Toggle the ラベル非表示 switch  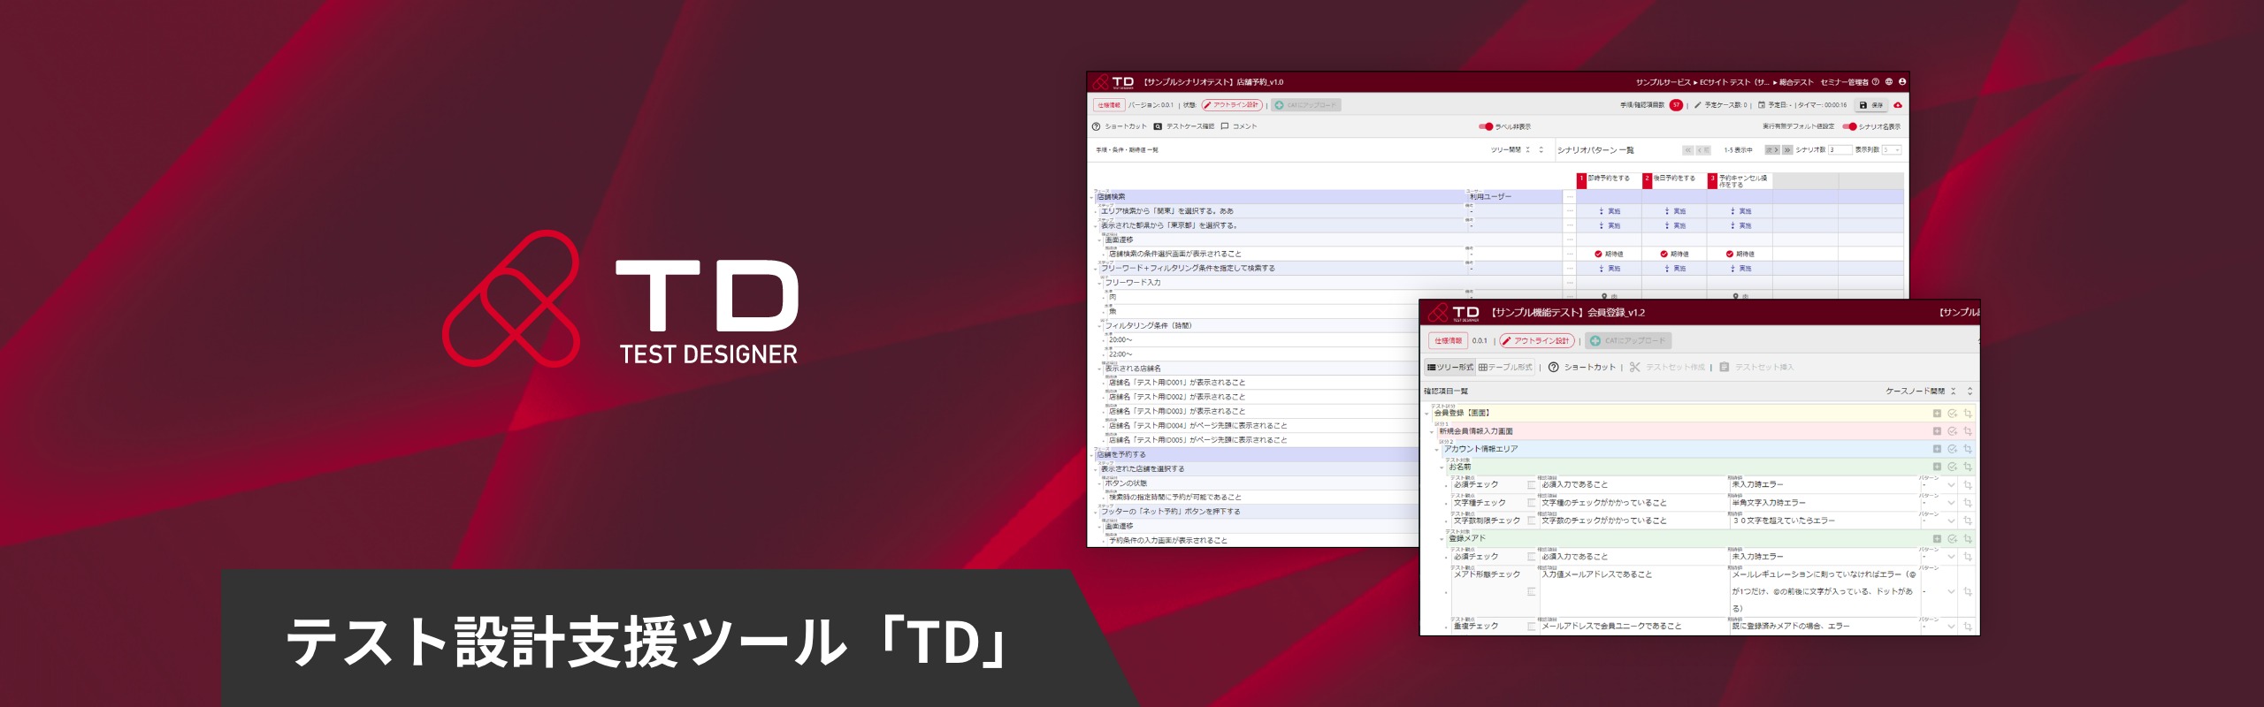[x=1486, y=126]
